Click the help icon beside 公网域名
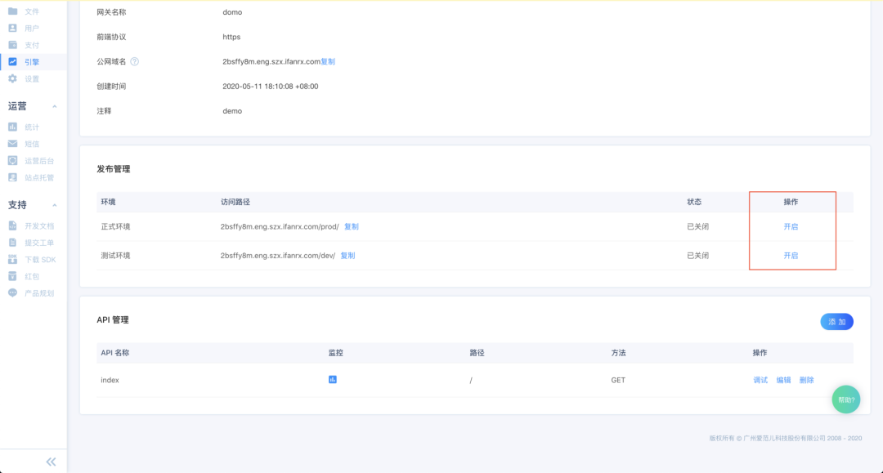Image resolution: width=883 pixels, height=473 pixels. coord(135,62)
